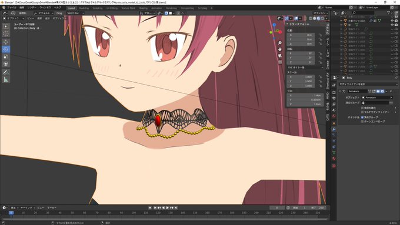Open the Modifier wrench properties tab

[334, 129]
